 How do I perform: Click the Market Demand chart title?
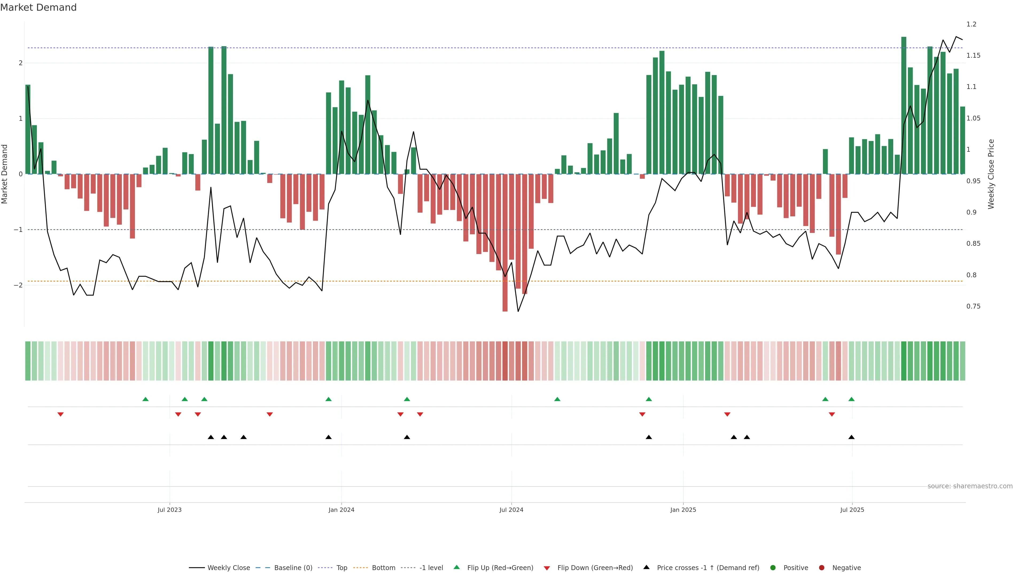point(38,7)
